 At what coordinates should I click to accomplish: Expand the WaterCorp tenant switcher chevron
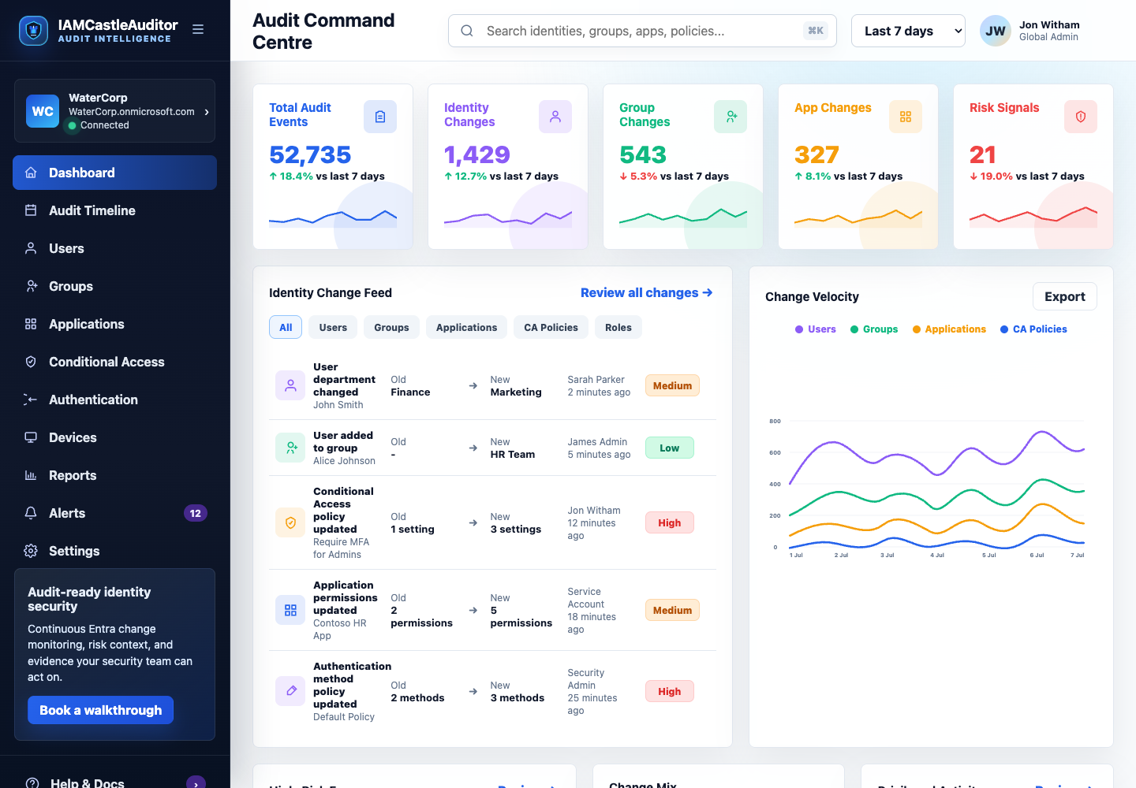tap(207, 112)
